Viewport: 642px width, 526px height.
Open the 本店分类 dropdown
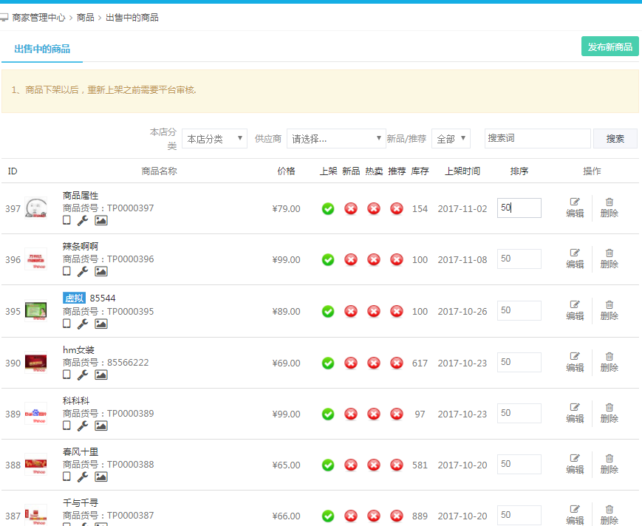[x=214, y=139]
